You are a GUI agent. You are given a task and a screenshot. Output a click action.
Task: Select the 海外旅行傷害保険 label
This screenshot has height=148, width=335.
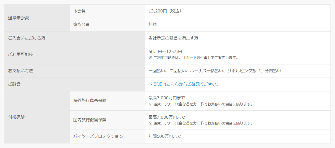coord(90,101)
